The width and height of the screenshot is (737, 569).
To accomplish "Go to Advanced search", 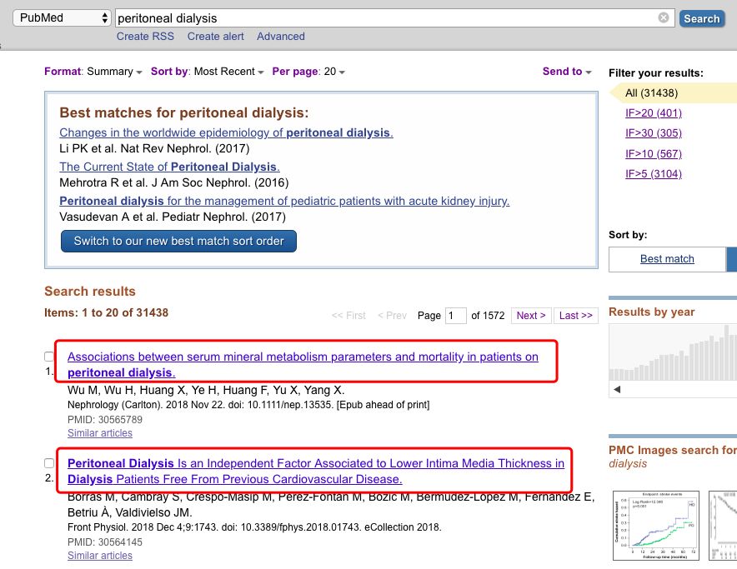I will (281, 36).
